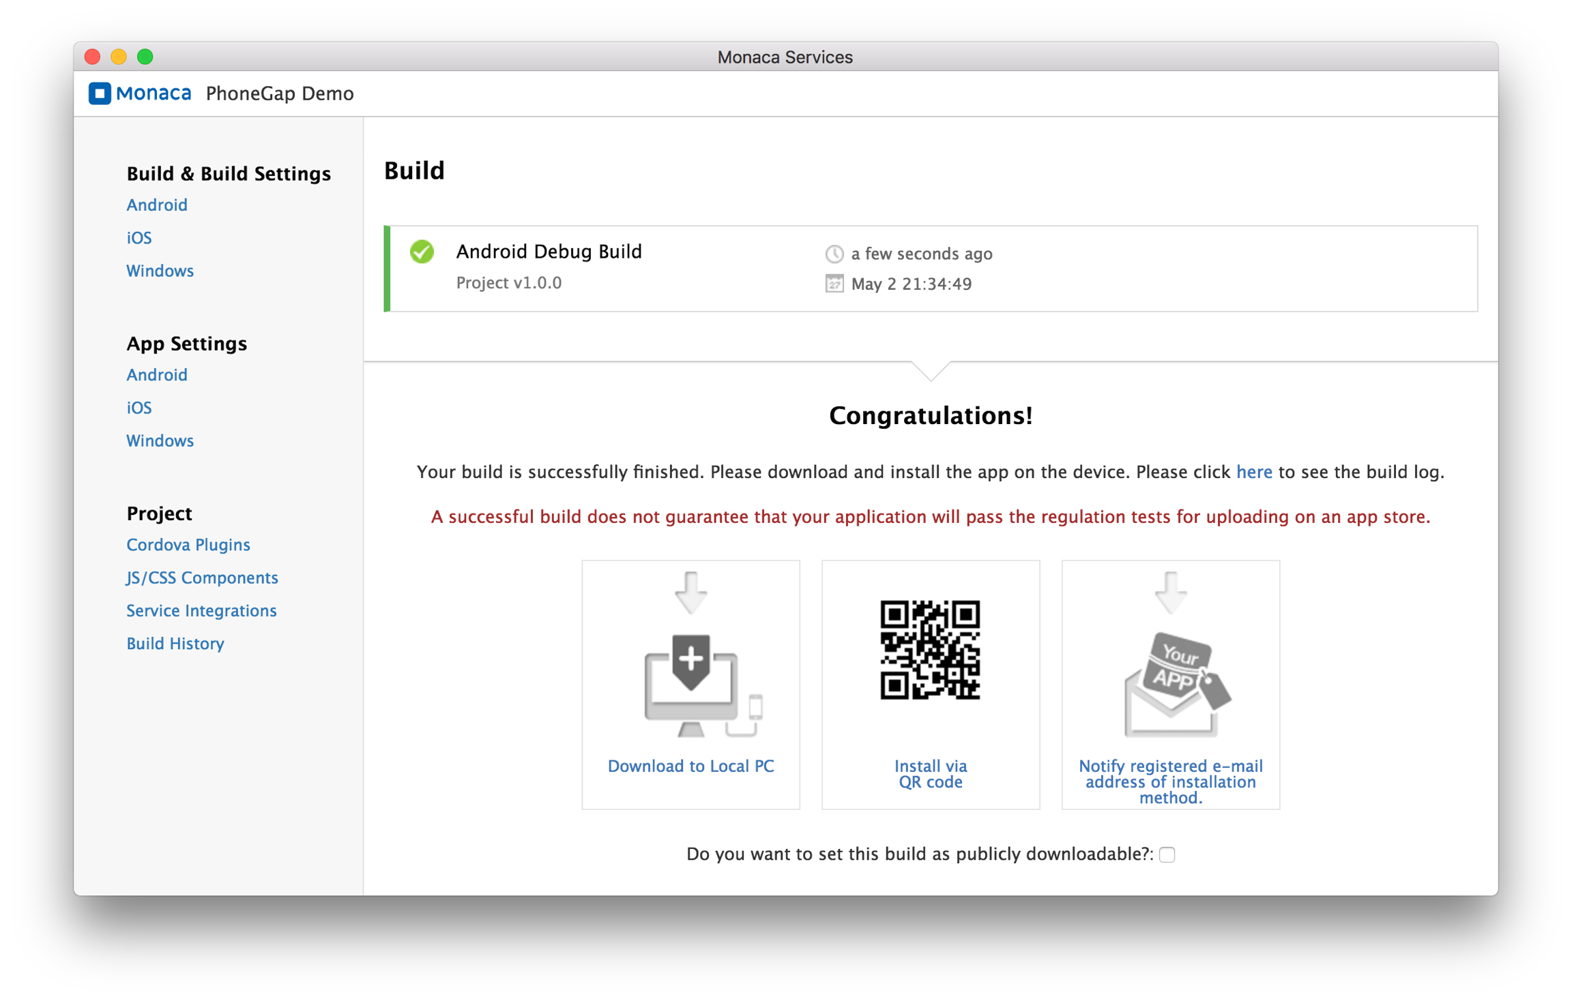The height and width of the screenshot is (1001, 1572).
Task: Open Service Integrations
Action: click(x=201, y=610)
